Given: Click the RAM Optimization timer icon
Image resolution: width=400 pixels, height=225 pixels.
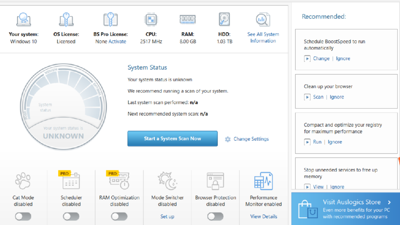Looking at the screenshot, I should [x=119, y=181].
